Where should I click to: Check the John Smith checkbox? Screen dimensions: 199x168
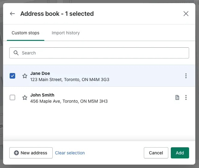(12, 97)
